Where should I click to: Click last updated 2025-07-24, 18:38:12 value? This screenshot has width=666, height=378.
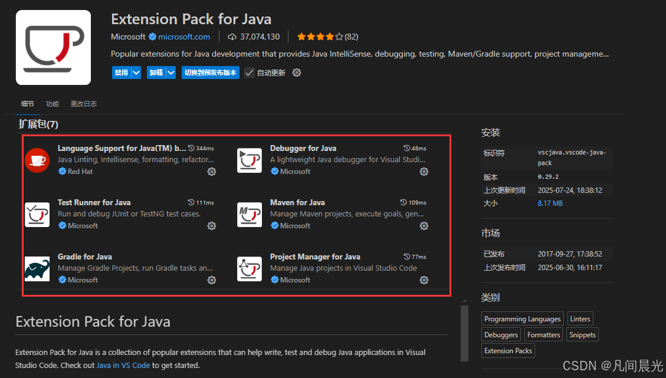pos(570,190)
